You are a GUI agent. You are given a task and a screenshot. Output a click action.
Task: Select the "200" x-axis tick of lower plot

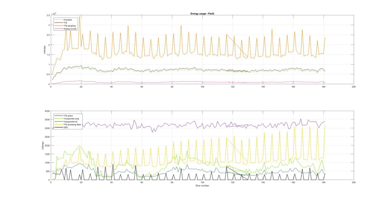pyautogui.click(x=354, y=183)
